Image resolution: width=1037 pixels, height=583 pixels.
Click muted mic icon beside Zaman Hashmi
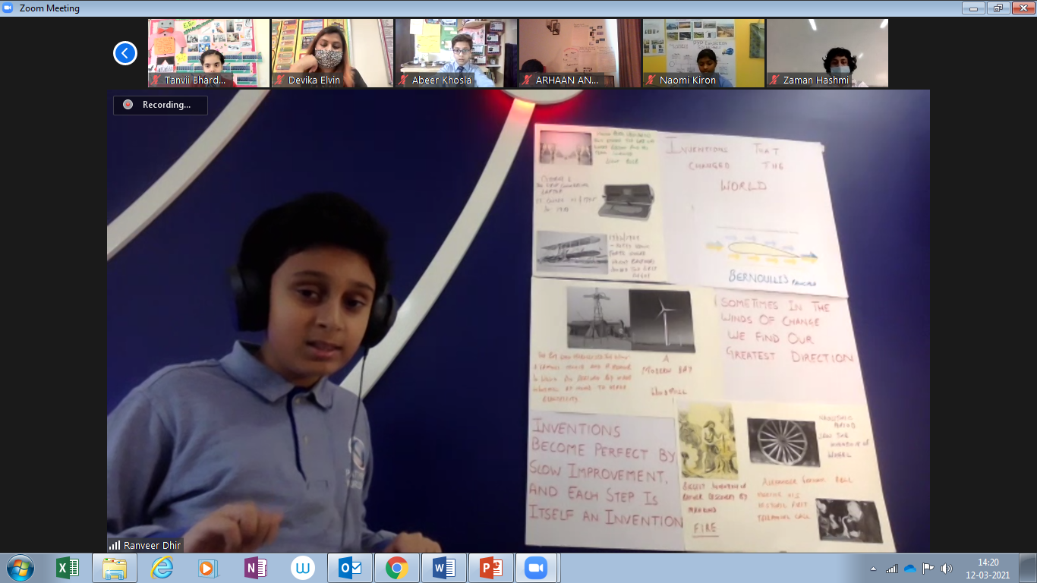(x=774, y=80)
